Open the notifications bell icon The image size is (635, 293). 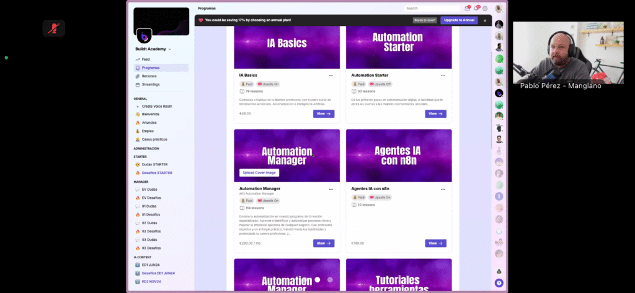point(476,8)
